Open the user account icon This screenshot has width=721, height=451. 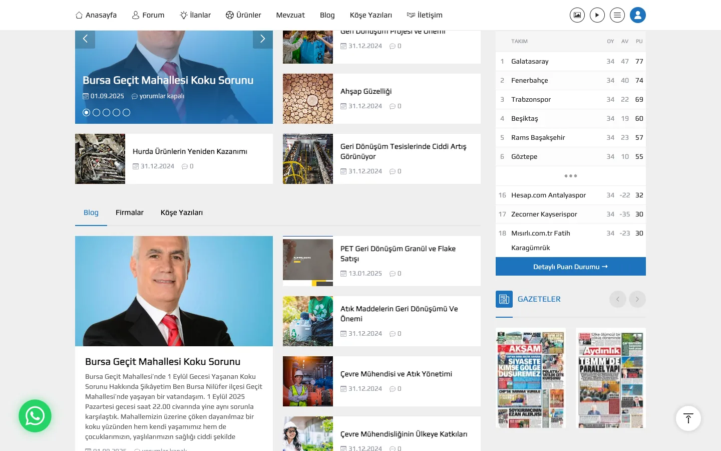coord(638,15)
